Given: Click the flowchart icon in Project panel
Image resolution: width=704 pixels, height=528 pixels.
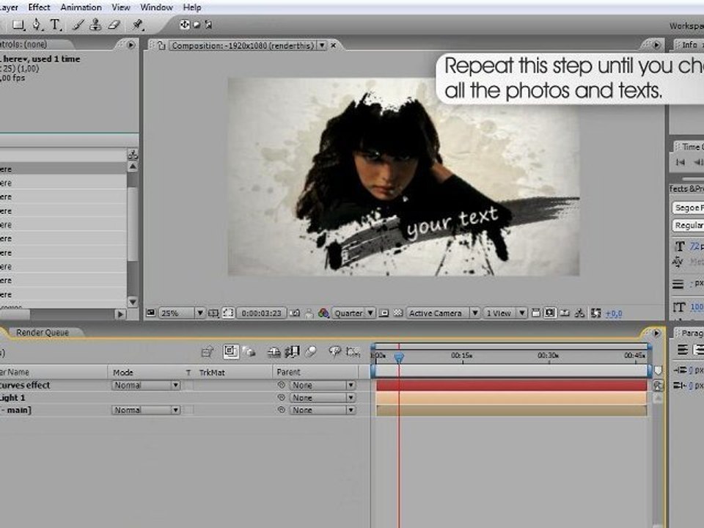Looking at the screenshot, I should pyautogui.click(x=133, y=155).
